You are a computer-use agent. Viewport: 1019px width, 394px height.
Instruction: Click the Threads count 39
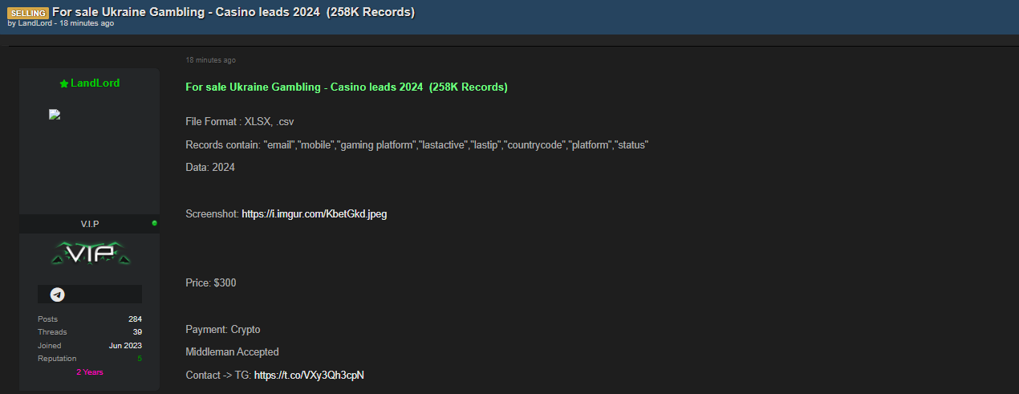pos(137,332)
